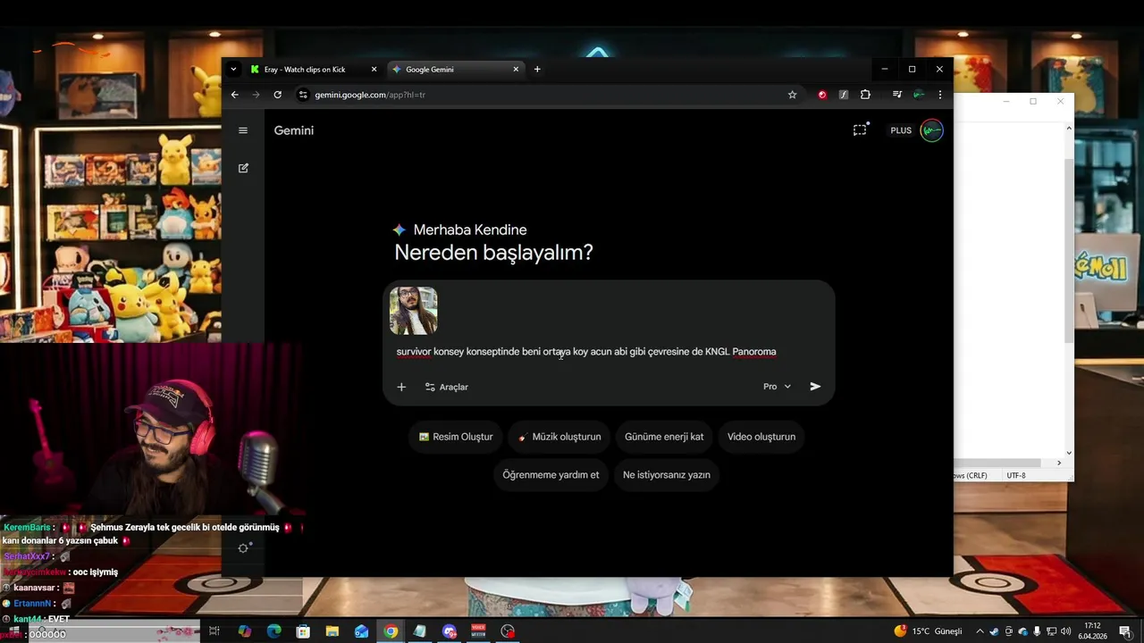This screenshot has width=1144, height=643.
Task: Open Task View on the taskbar
Action: click(214, 631)
